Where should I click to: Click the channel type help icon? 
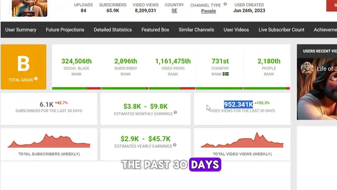(225, 4)
